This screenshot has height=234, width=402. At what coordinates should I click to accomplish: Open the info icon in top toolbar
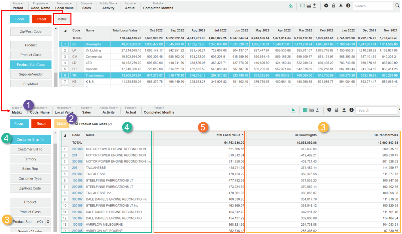pyautogui.click(x=348, y=6)
